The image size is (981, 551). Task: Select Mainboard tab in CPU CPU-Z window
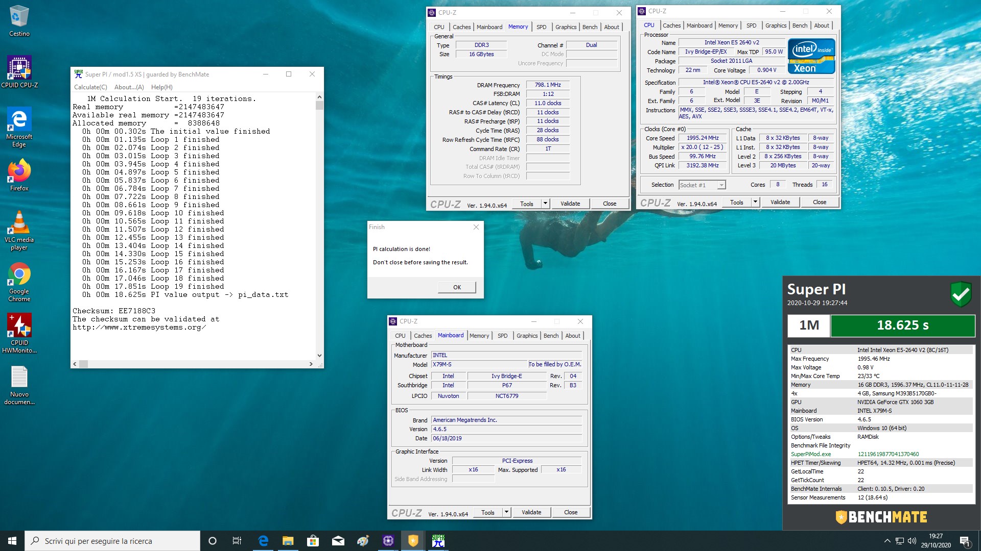(x=699, y=26)
